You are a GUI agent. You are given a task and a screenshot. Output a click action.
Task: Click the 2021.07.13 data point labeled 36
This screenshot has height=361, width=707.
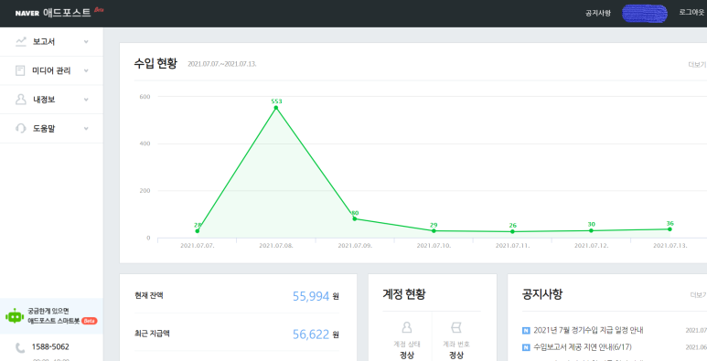(x=670, y=229)
